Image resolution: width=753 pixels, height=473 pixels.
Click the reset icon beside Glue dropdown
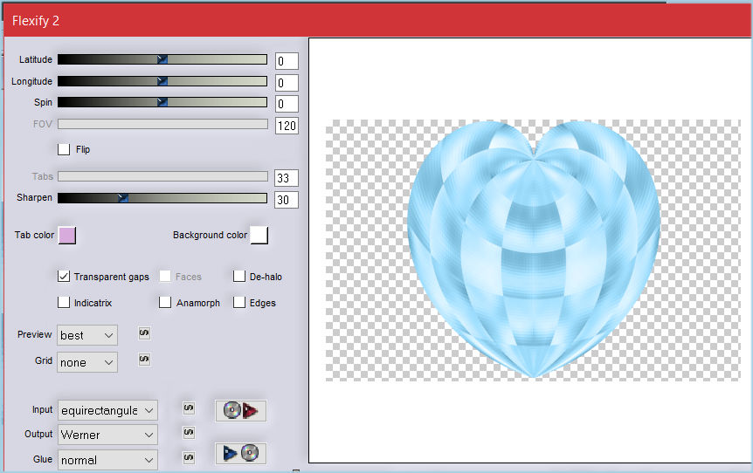(189, 457)
